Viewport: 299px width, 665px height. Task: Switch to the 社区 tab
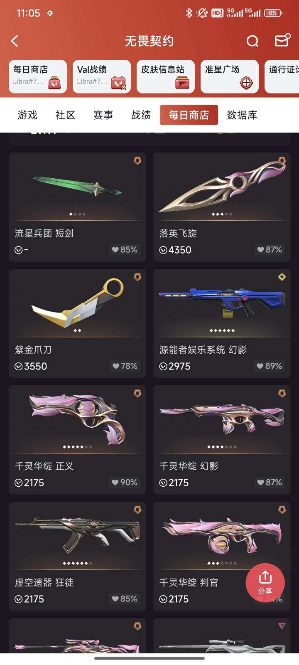coord(65,115)
